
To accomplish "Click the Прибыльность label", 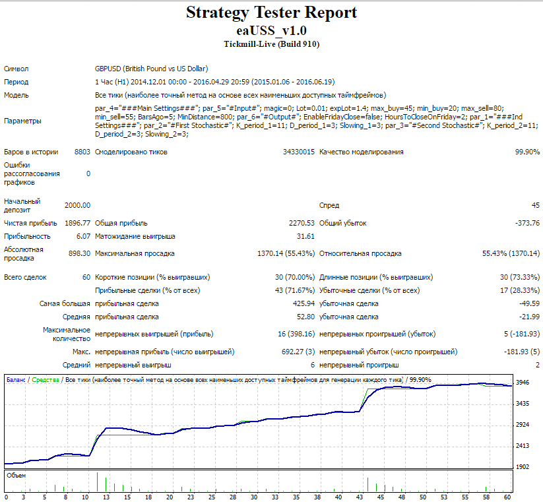I will coord(27,236).
